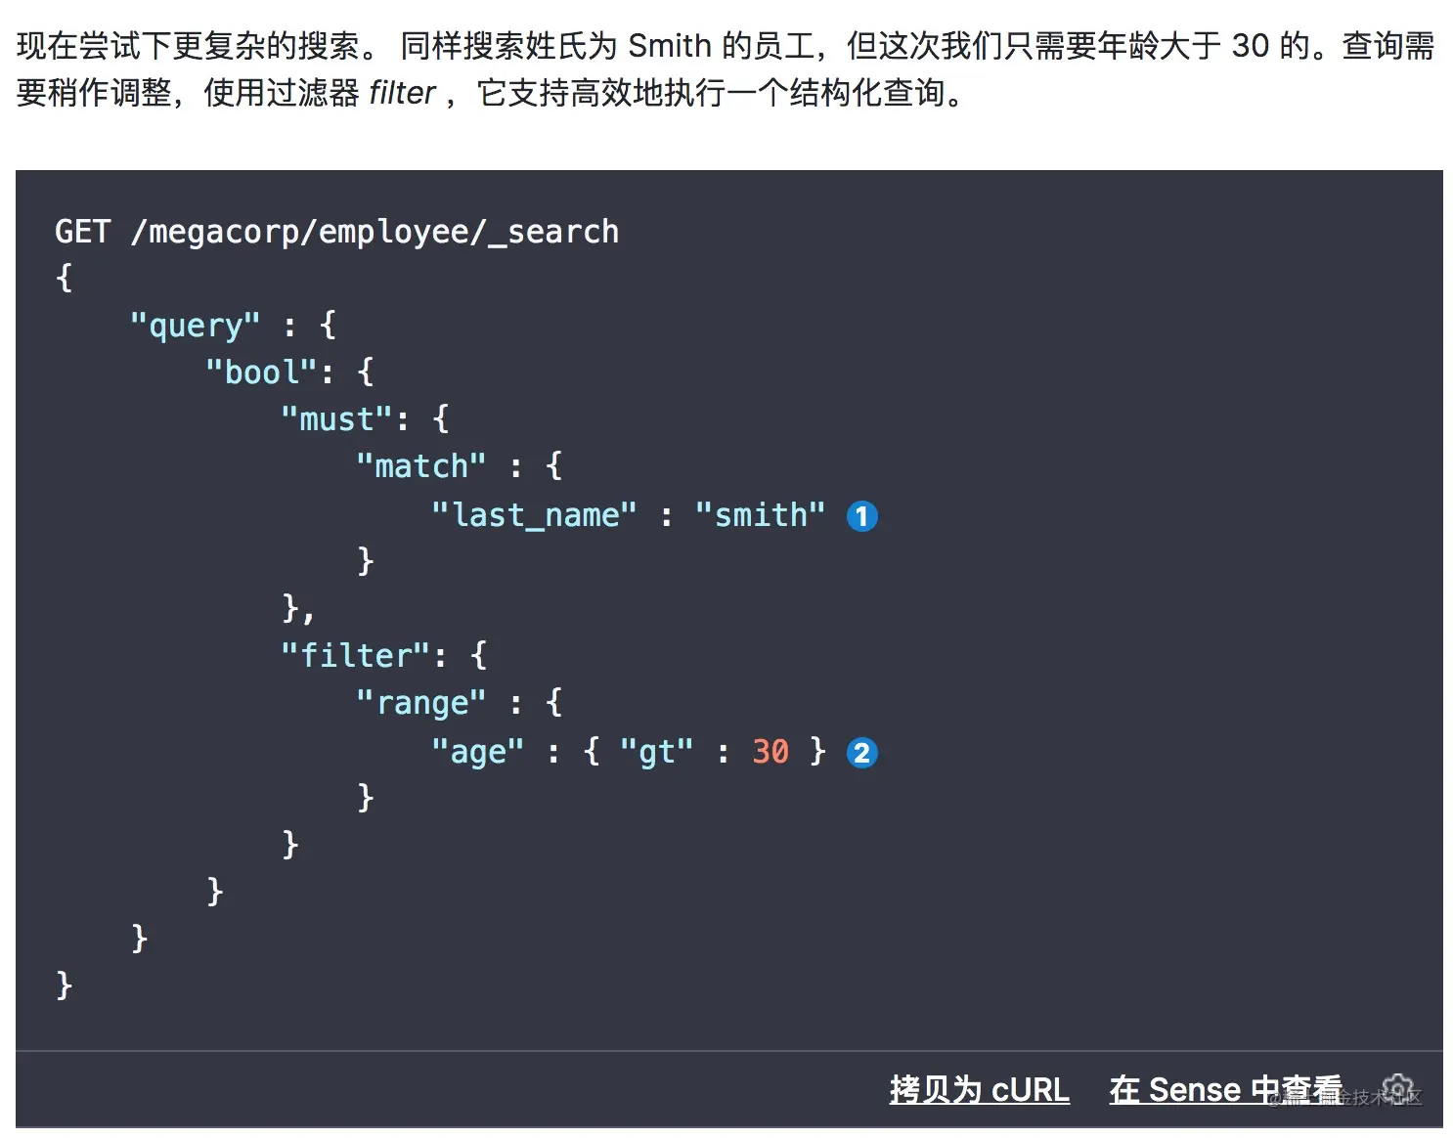Image resolution: width=1453 pixels, height=1138 pixels.
Task: Open the 在 Sense 中查看 link
Action: click(1225, 1089)
